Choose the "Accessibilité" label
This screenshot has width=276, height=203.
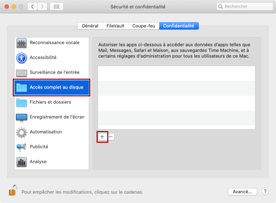[43, 57]
